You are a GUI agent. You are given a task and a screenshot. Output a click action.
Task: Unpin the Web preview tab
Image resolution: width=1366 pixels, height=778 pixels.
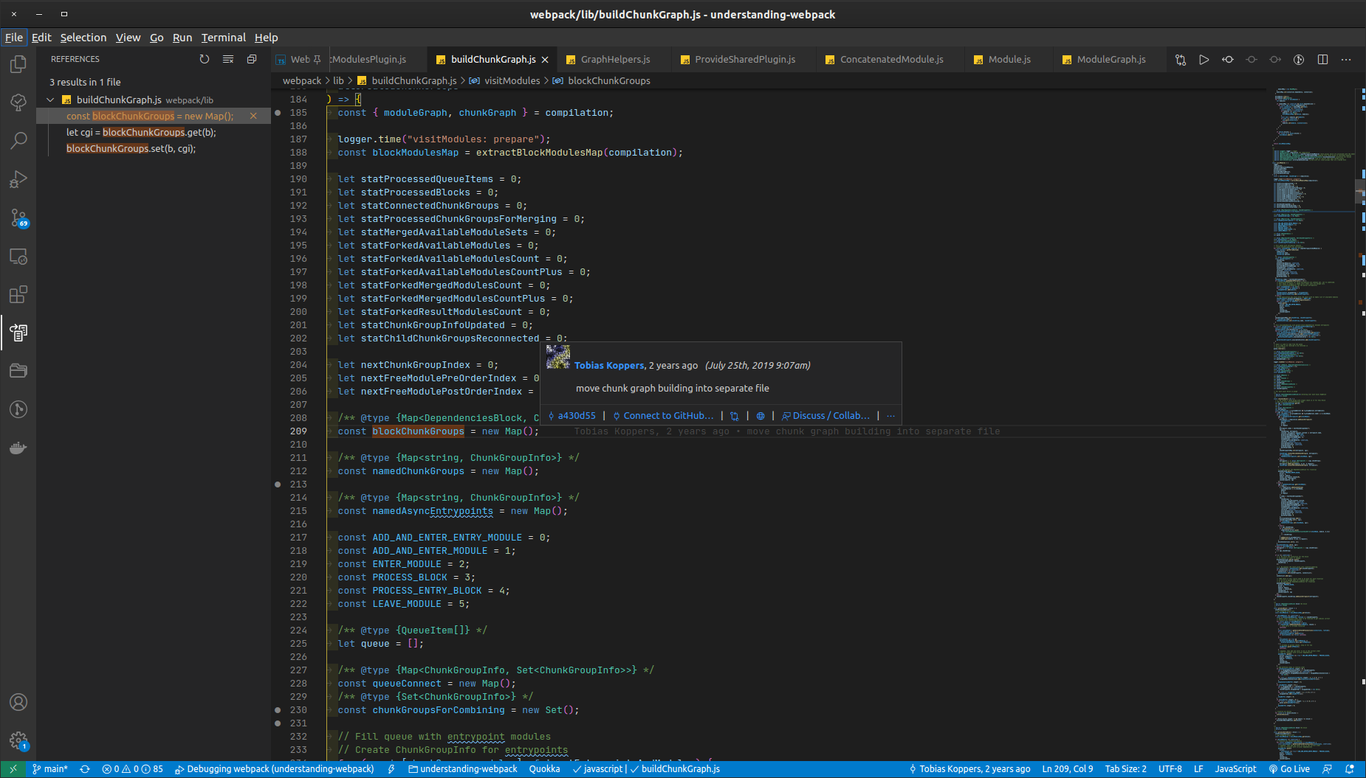coord(318,58)
